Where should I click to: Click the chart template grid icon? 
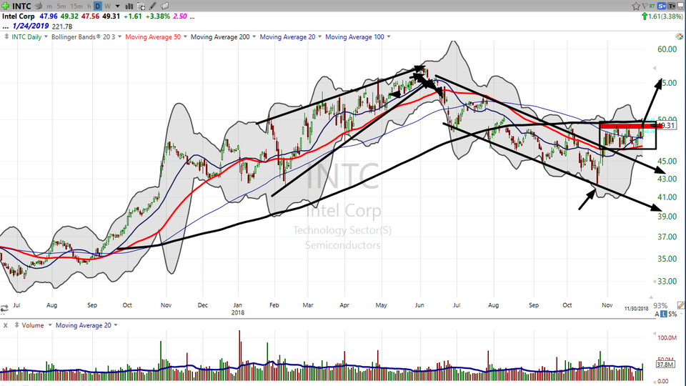point(141,6)
